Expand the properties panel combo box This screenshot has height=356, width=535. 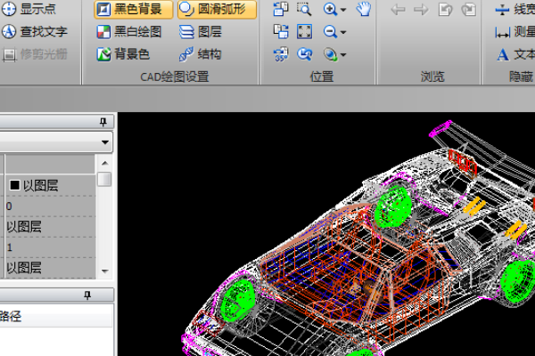(105, 142)
